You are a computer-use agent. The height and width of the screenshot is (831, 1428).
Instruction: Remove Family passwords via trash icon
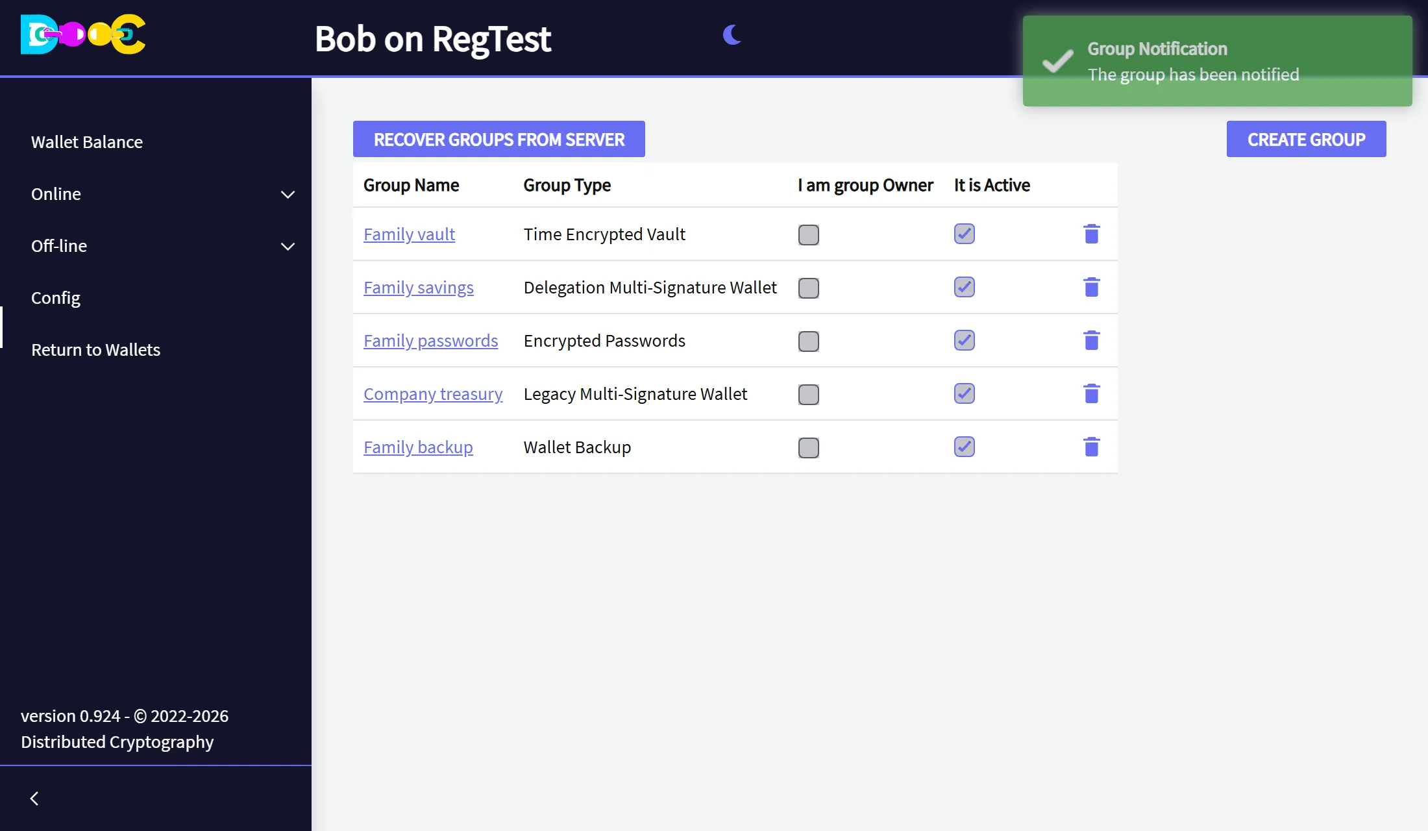[1091, 340]
